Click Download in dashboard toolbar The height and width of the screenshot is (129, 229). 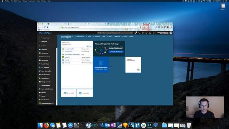tap(97, 37)
